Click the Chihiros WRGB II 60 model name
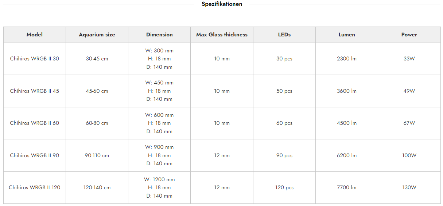 click(35, 123)
